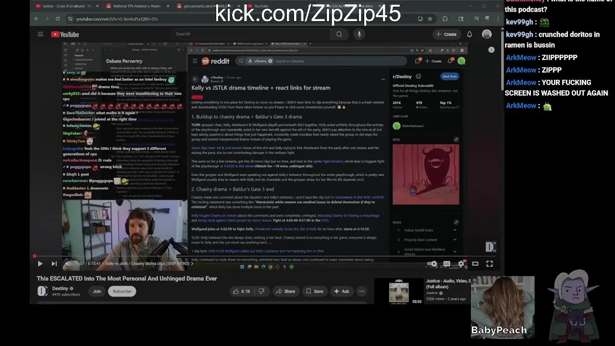
Task: Edit the Rules widget with pencil icon
Action: tap(456, 222)
